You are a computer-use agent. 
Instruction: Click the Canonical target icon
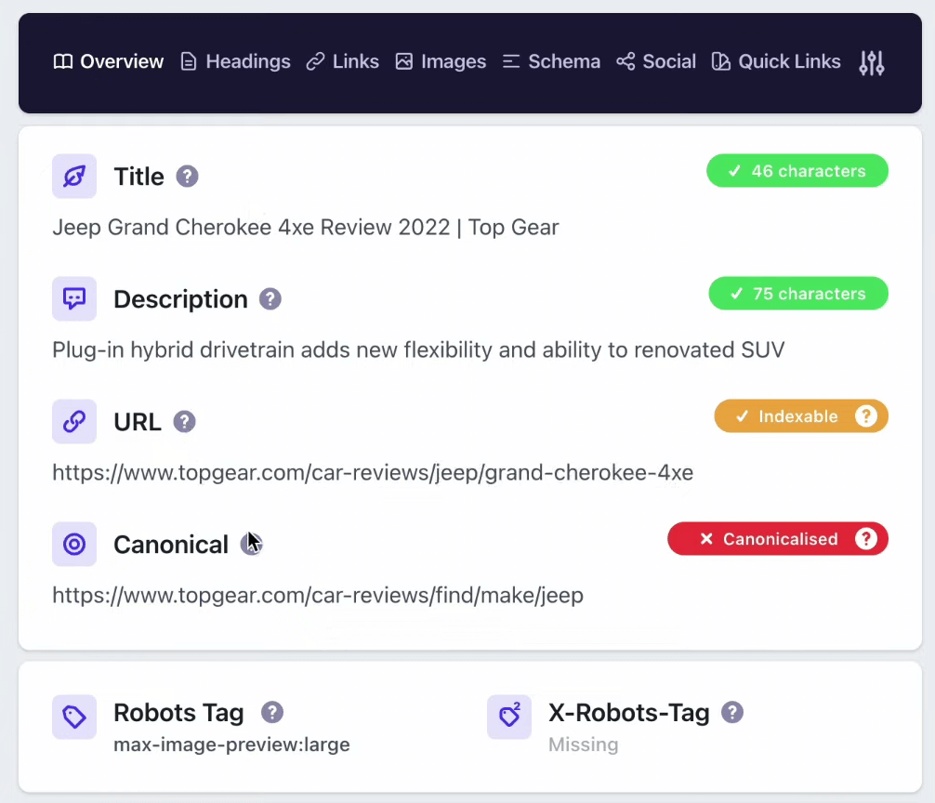coord(74,545)
